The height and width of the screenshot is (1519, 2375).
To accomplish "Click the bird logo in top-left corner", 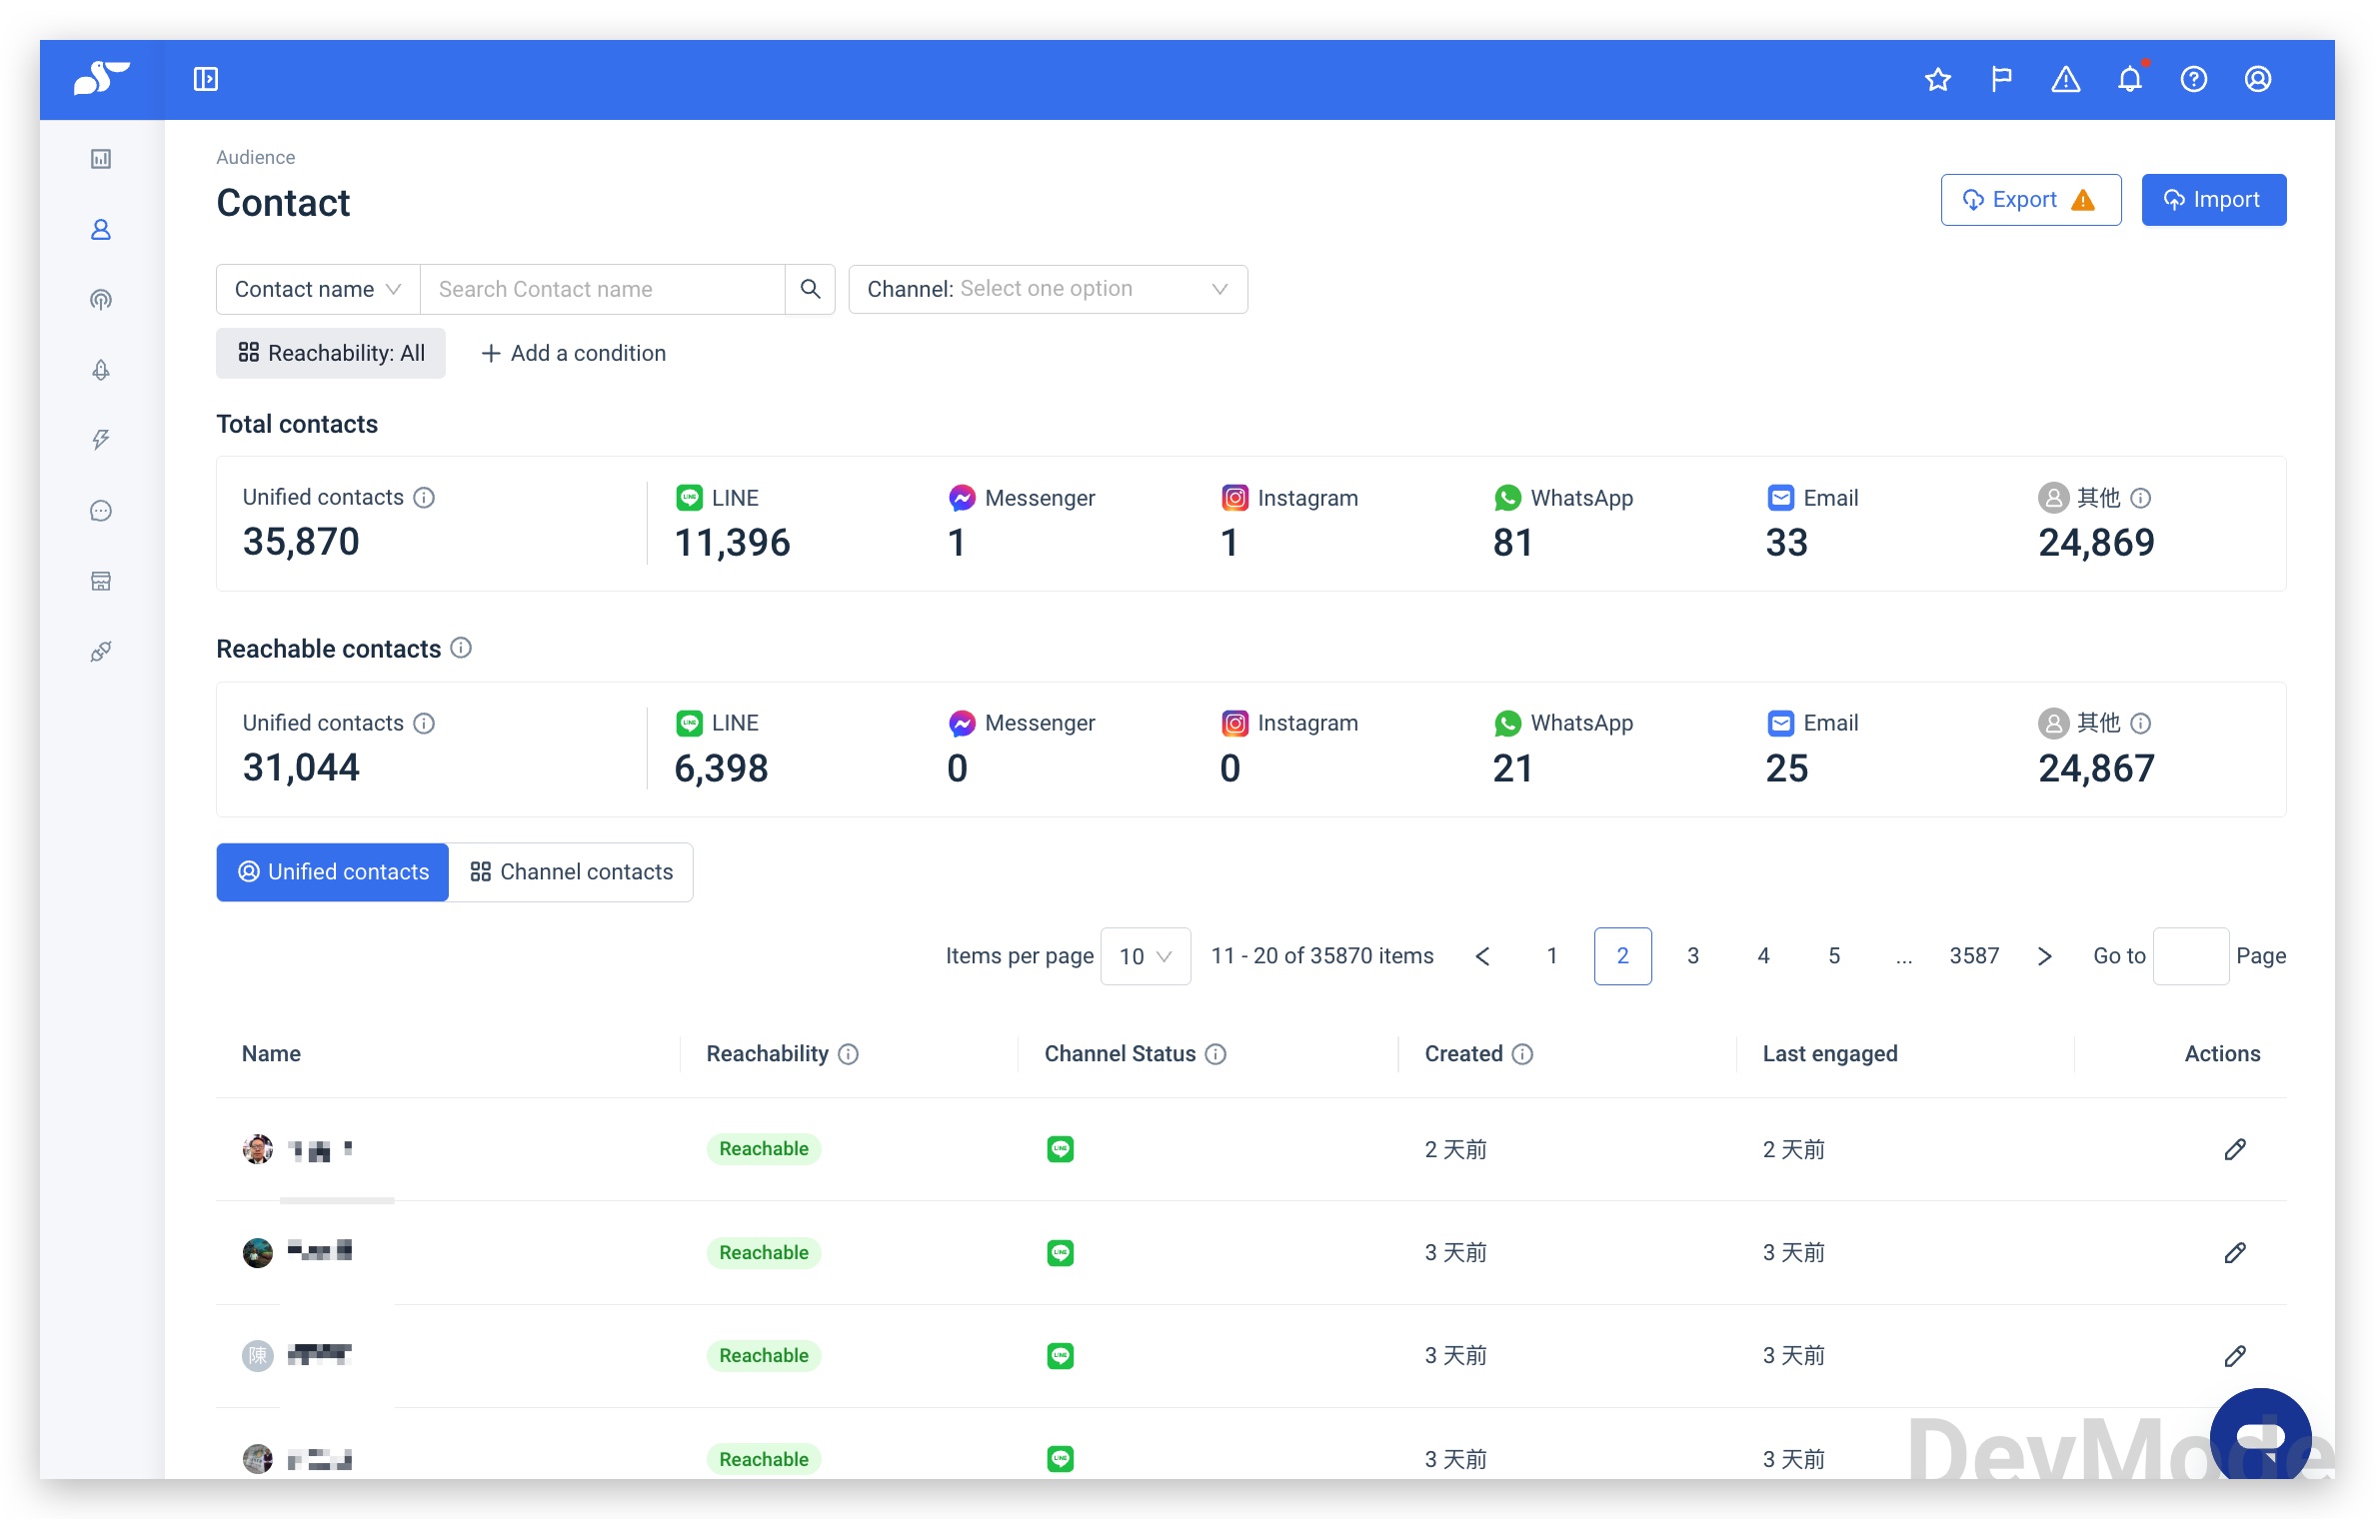I will click(x=101, y=79).
